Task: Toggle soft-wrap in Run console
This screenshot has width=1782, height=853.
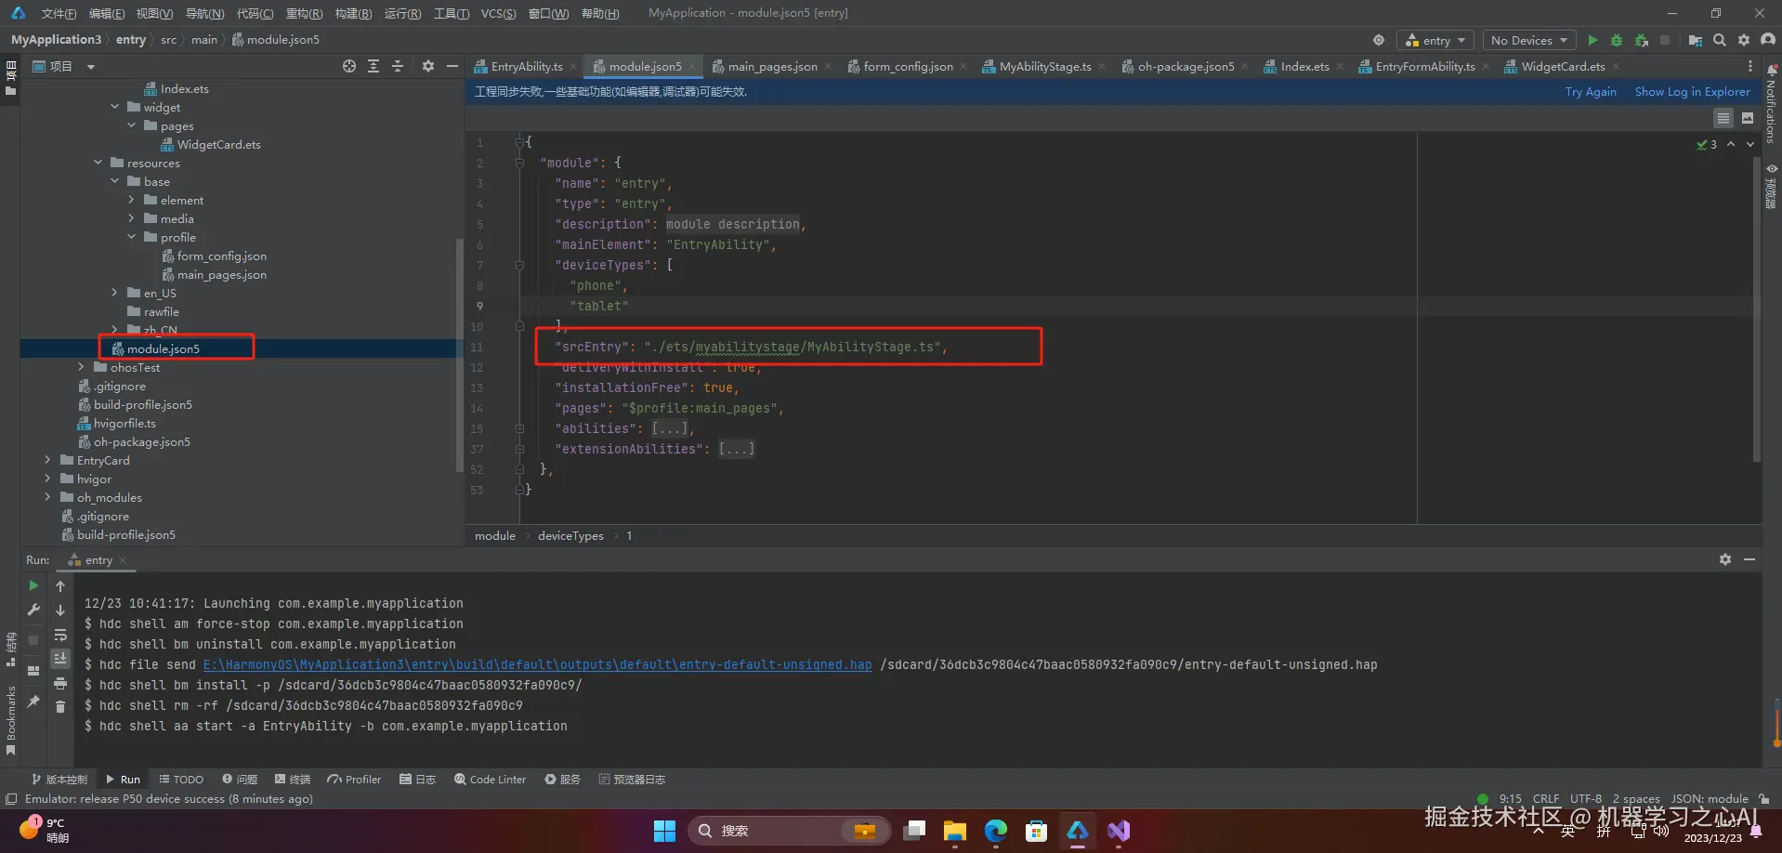Action: point(60,635)
